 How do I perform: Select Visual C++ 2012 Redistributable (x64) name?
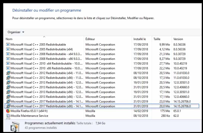pyautogui.click(x=47, y=73)
